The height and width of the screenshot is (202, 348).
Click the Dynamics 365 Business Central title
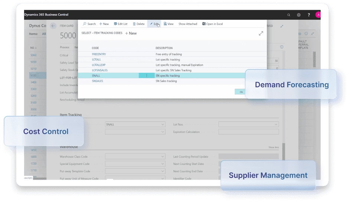pos(46,14)
